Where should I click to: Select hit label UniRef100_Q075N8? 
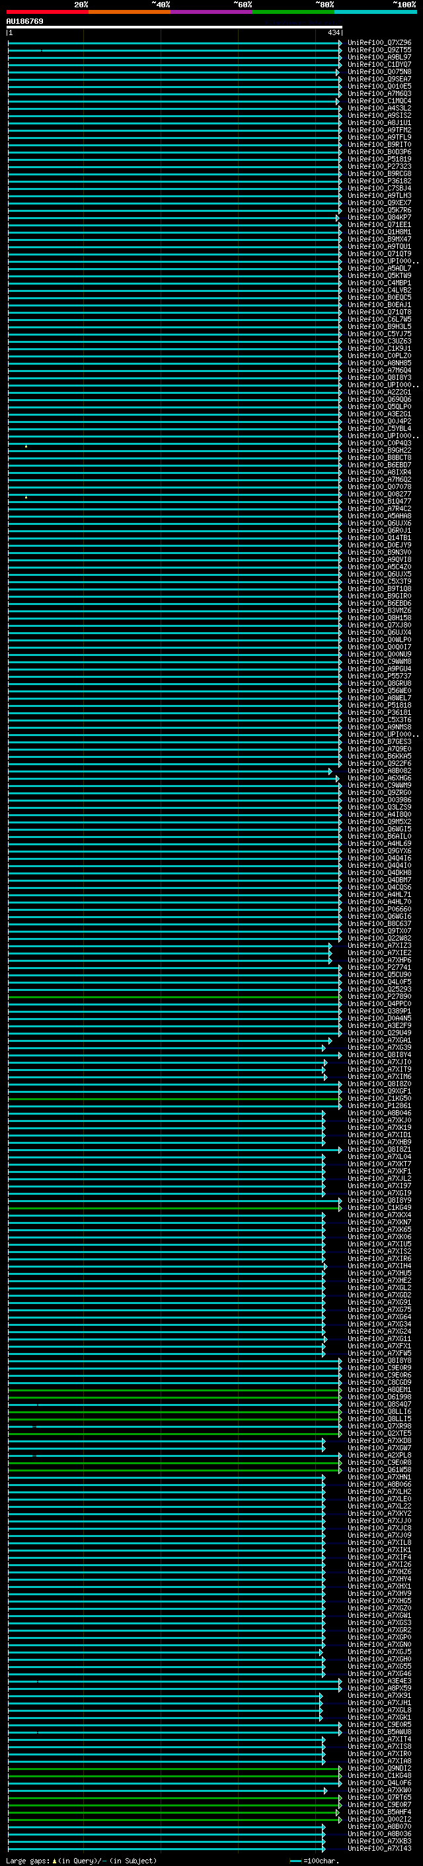pos(379,71)
